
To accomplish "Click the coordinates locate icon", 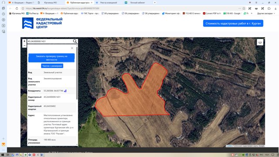I will pyautogui.click(x=65, y=91).
